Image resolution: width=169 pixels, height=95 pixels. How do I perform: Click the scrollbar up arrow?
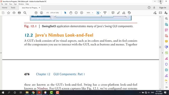click(x=160, y=17)
